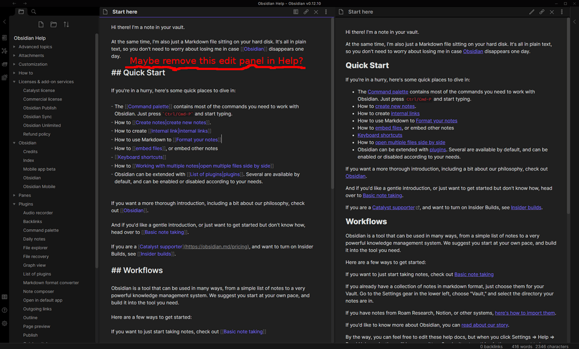Toggle edit mode with the pencil icon

pos(532,11)
